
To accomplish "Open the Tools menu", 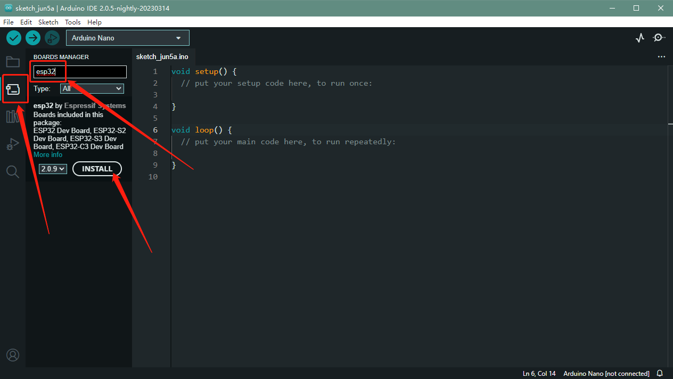I will 73,22.
